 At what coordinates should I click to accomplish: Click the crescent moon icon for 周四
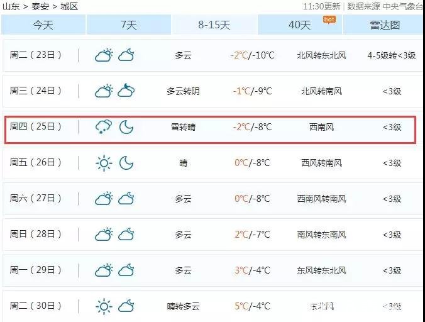(126, 127)
